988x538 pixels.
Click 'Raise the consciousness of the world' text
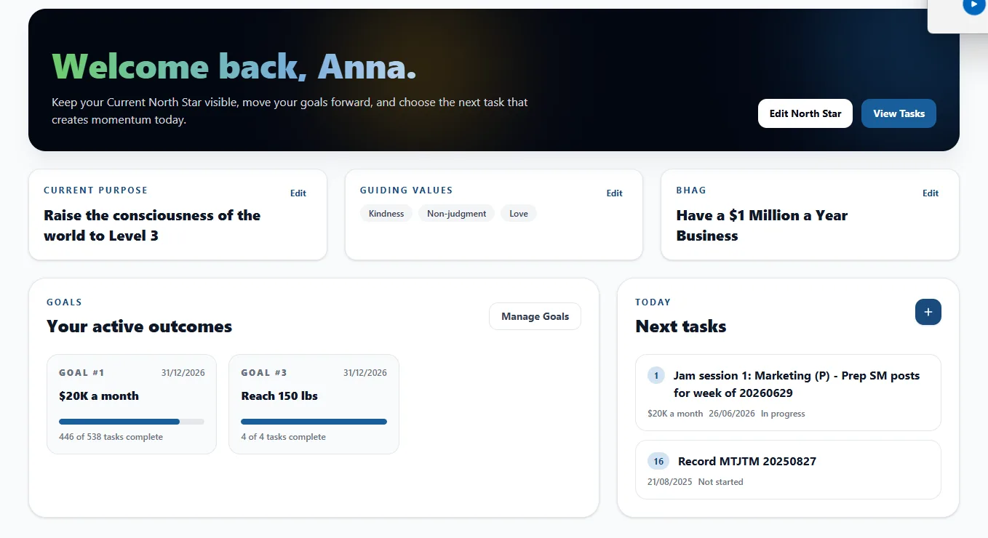coord(152,225)
